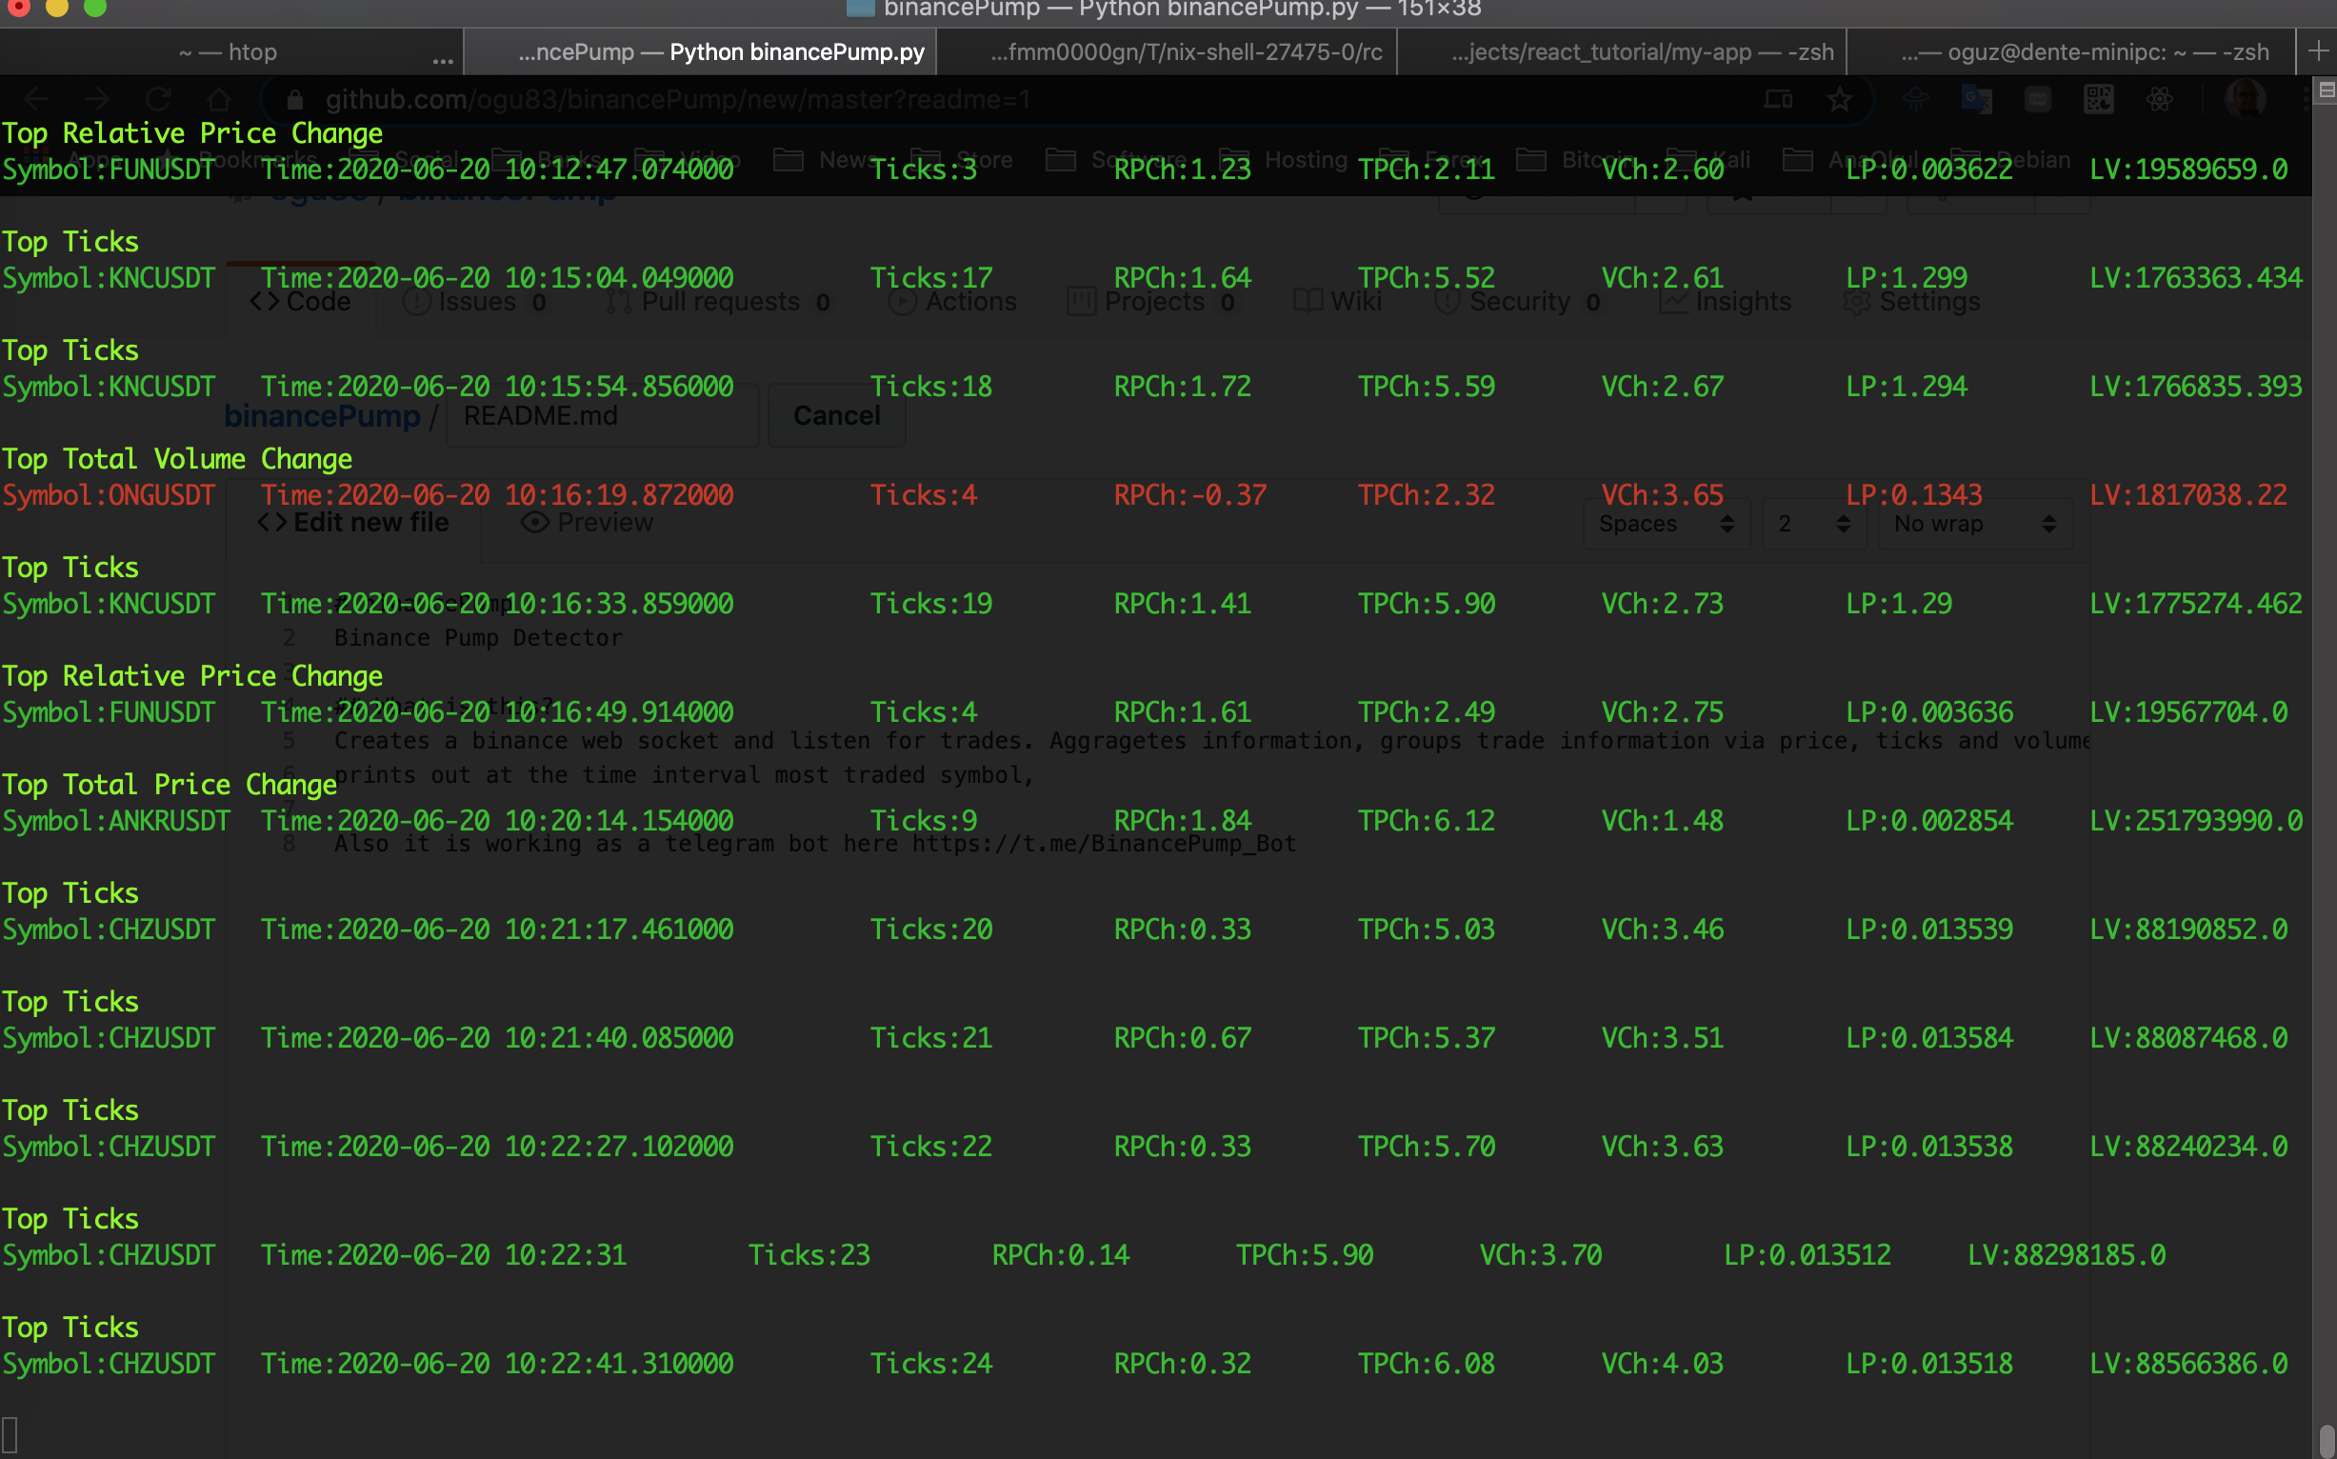Open the indent size dropdown showing 2

tap(1813, 524)
